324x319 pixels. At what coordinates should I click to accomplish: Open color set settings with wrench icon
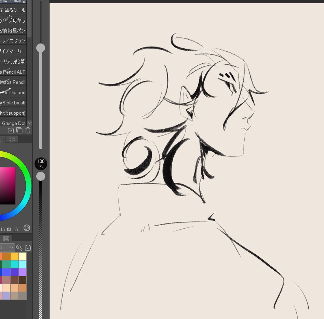pyautogui.click(x=19, y=247)
